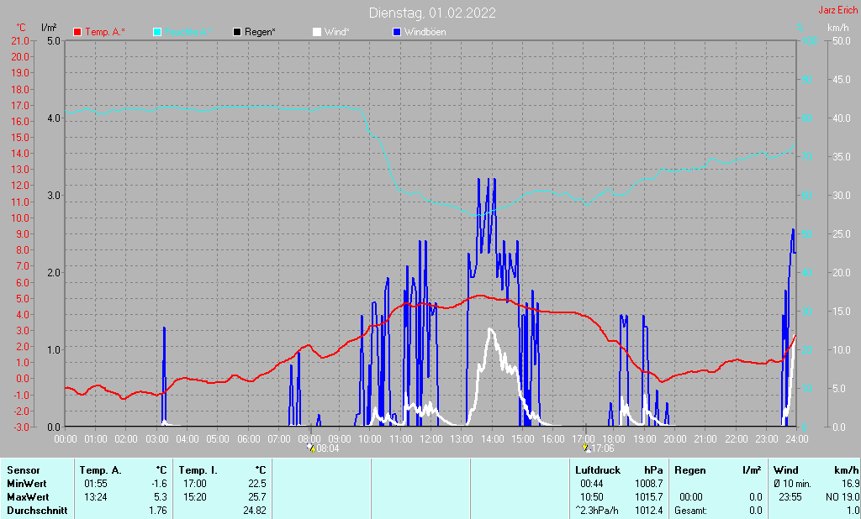Select the 'Temp. A.*' legend label

[x=105, y=32]
